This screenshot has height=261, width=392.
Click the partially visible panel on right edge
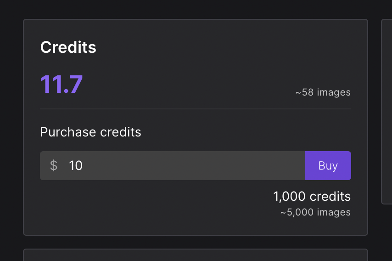click(x=387, y=110)
